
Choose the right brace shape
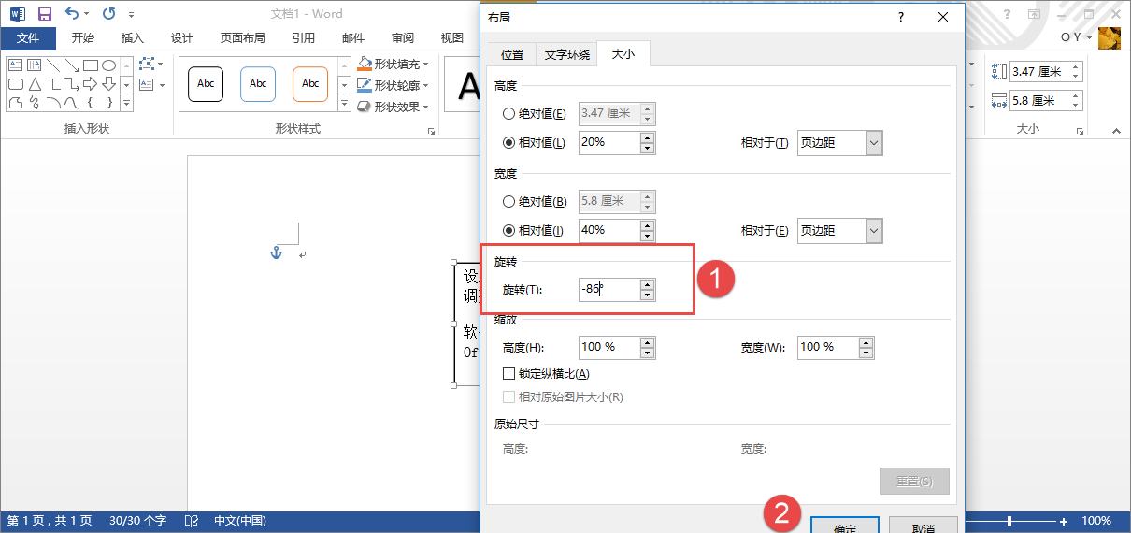pyautogui.click(x=109, y=103)
